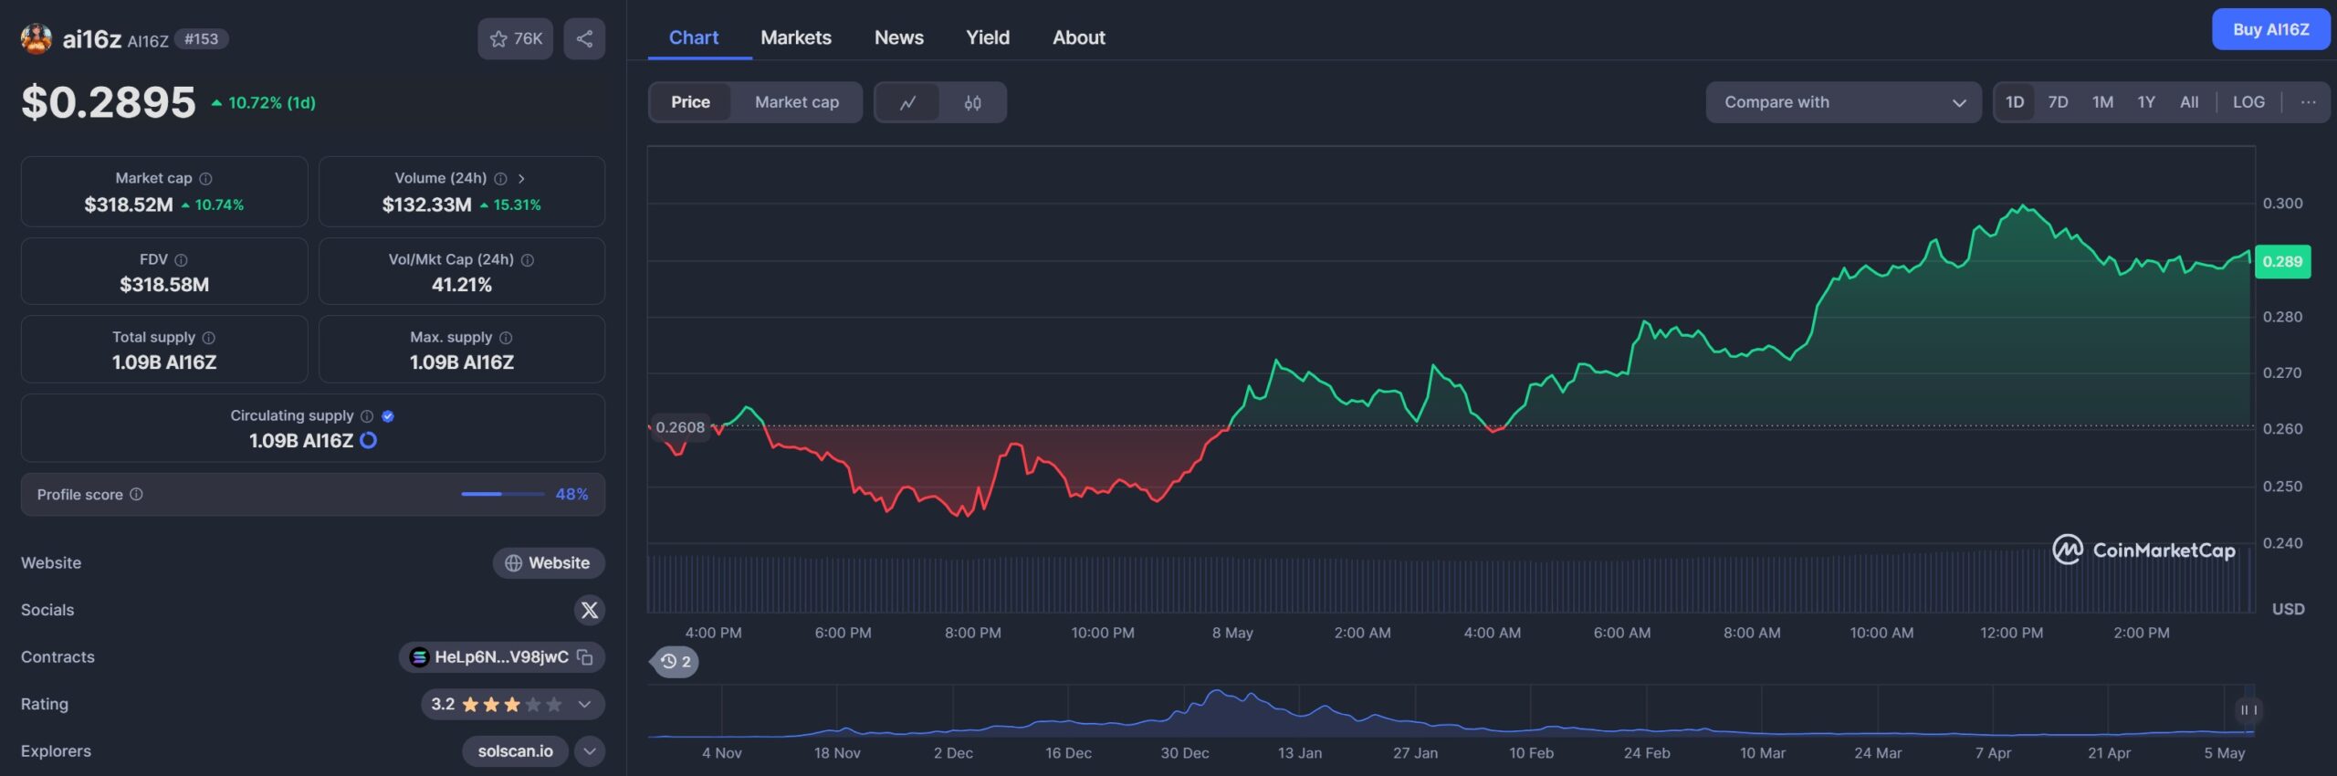Open the About tab
Viewport: 2337px width, 776px height.
point(1078,37)
